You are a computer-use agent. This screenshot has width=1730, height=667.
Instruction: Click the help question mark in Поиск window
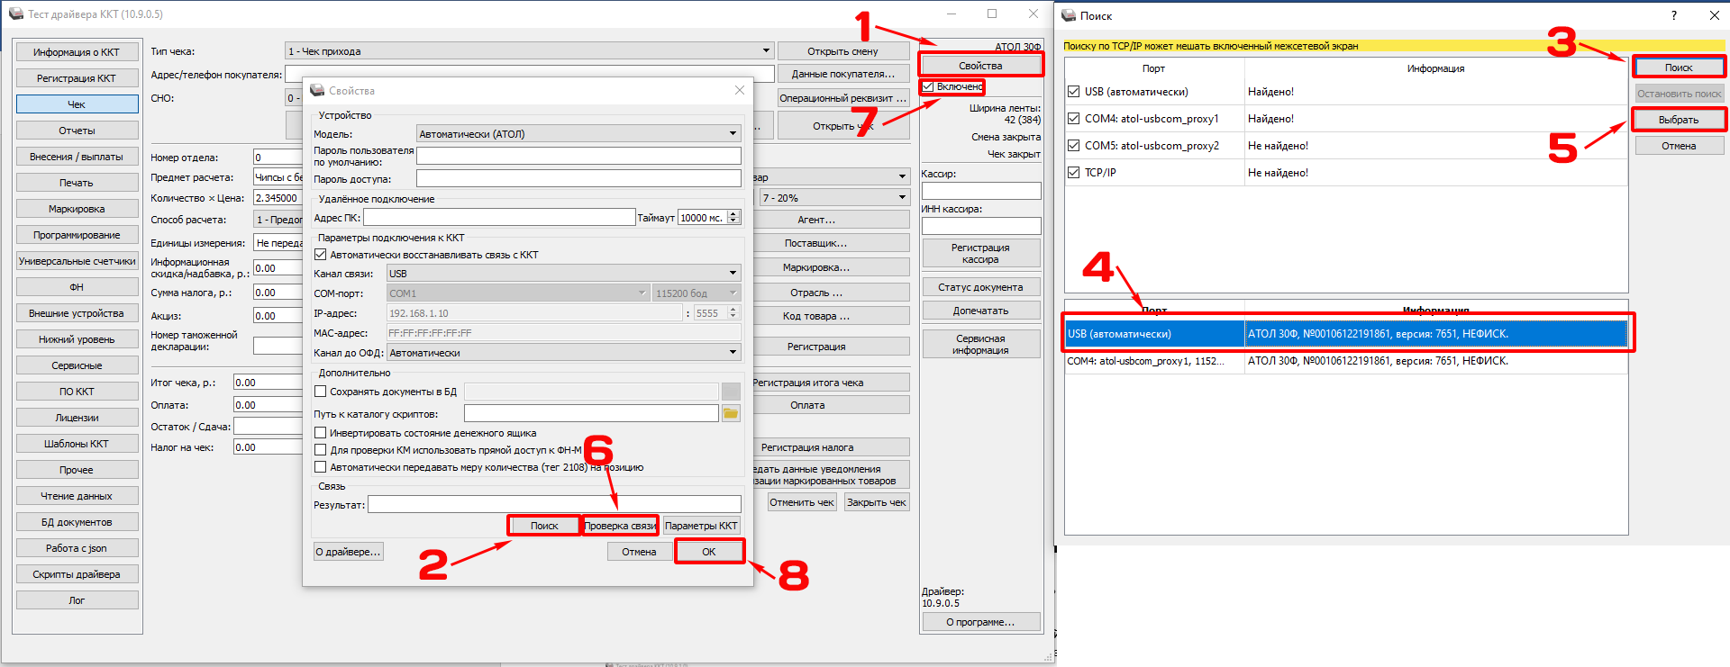[x=1673, y=15]
